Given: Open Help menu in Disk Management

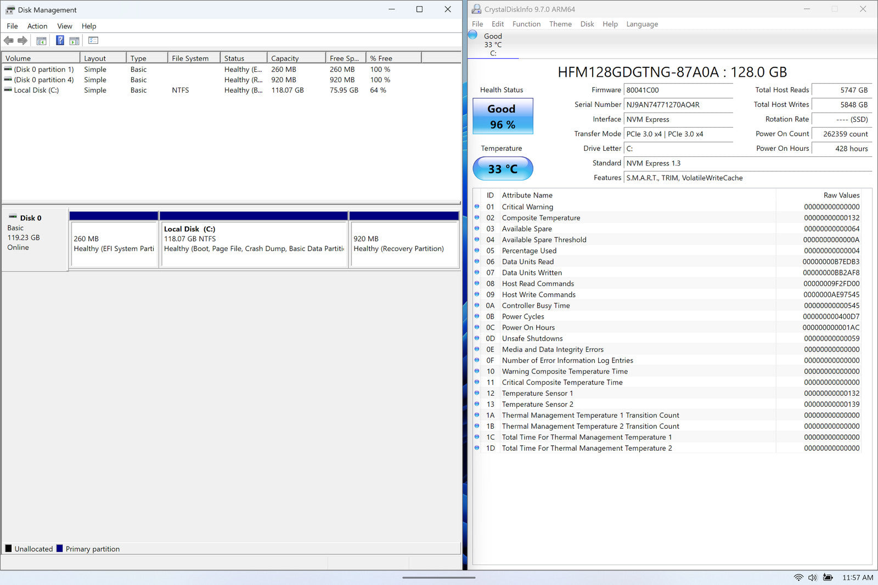Looking at the screenshot, I should [x=89, y=26].
